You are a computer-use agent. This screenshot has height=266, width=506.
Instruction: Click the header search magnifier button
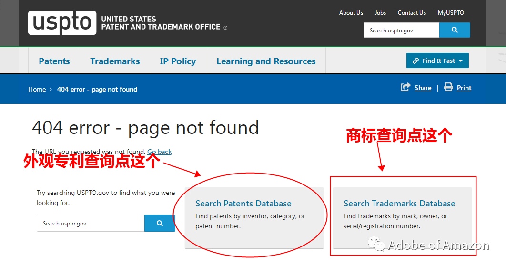click(x=455, y=30)
